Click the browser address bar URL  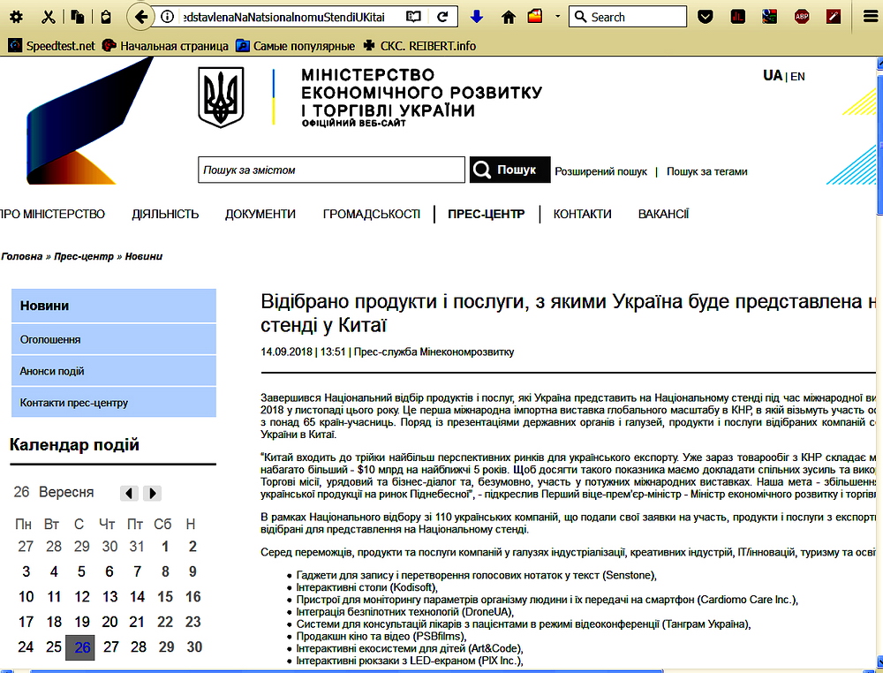283,17
